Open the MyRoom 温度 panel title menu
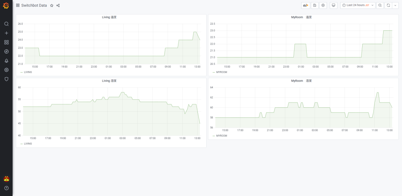402x196 pixels. pos(301,17)
